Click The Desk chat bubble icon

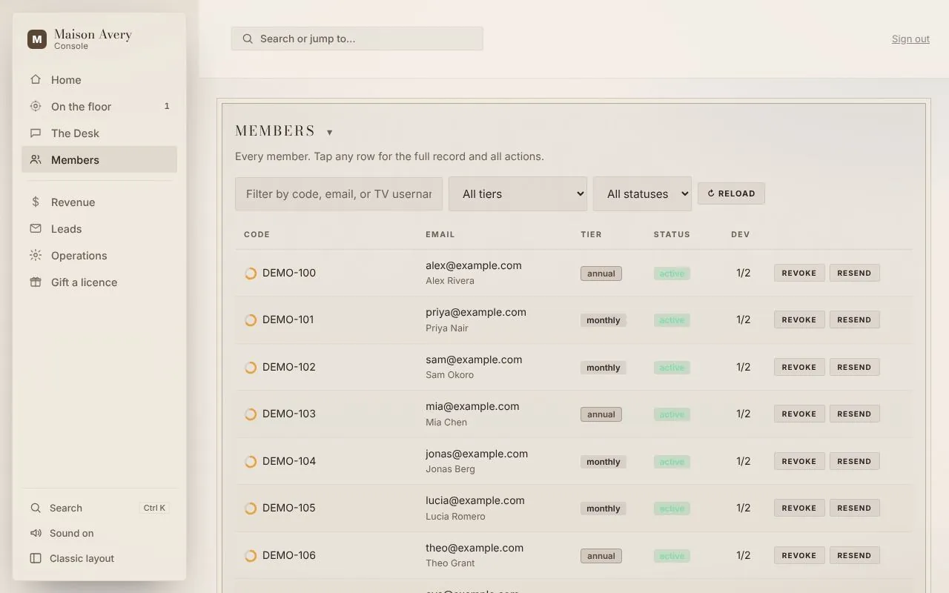[x=36, y=133]
